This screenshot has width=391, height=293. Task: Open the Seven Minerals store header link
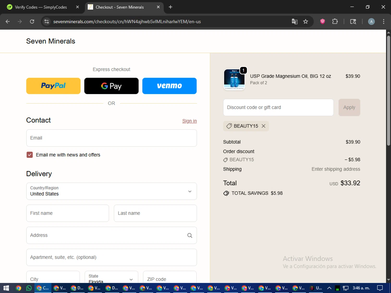coord(51,41)
